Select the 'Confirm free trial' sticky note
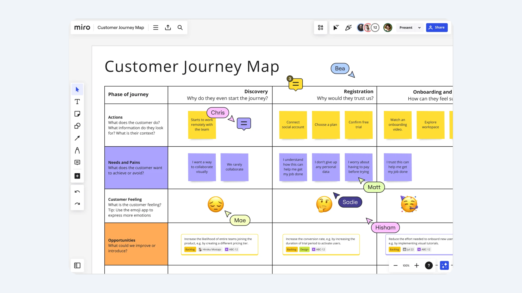 pyautogui.click(x=359, y=125)
